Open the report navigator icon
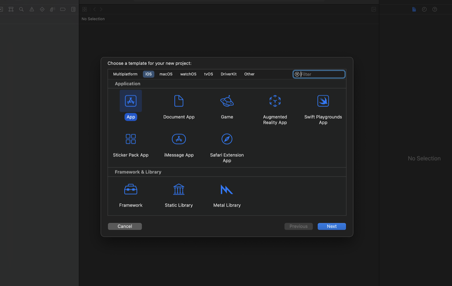The width and height of the screenshot is (452, 286). pos(73,9)
